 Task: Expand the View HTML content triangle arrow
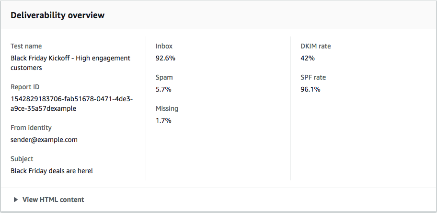tap(16, 200)
